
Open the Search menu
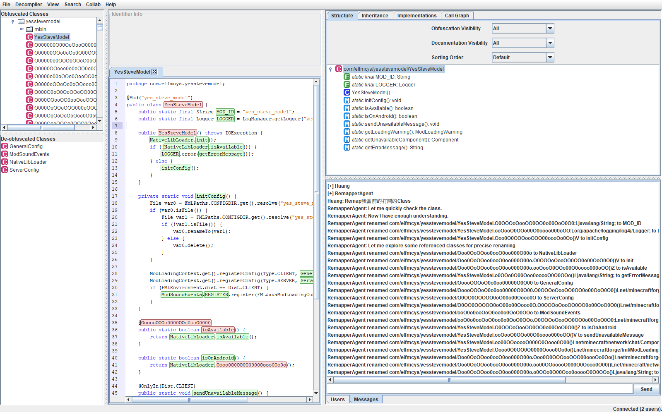(x=73, y=5)
